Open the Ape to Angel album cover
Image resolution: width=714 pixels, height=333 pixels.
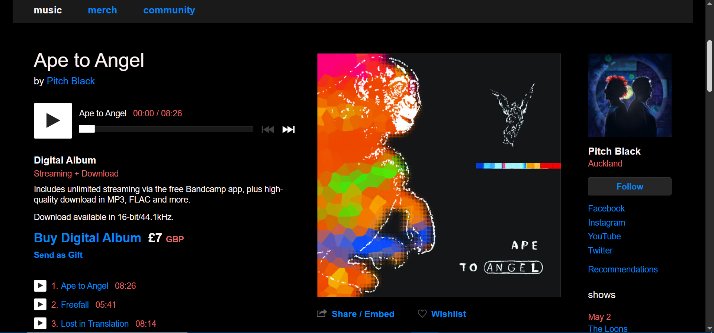coord(438,175)
